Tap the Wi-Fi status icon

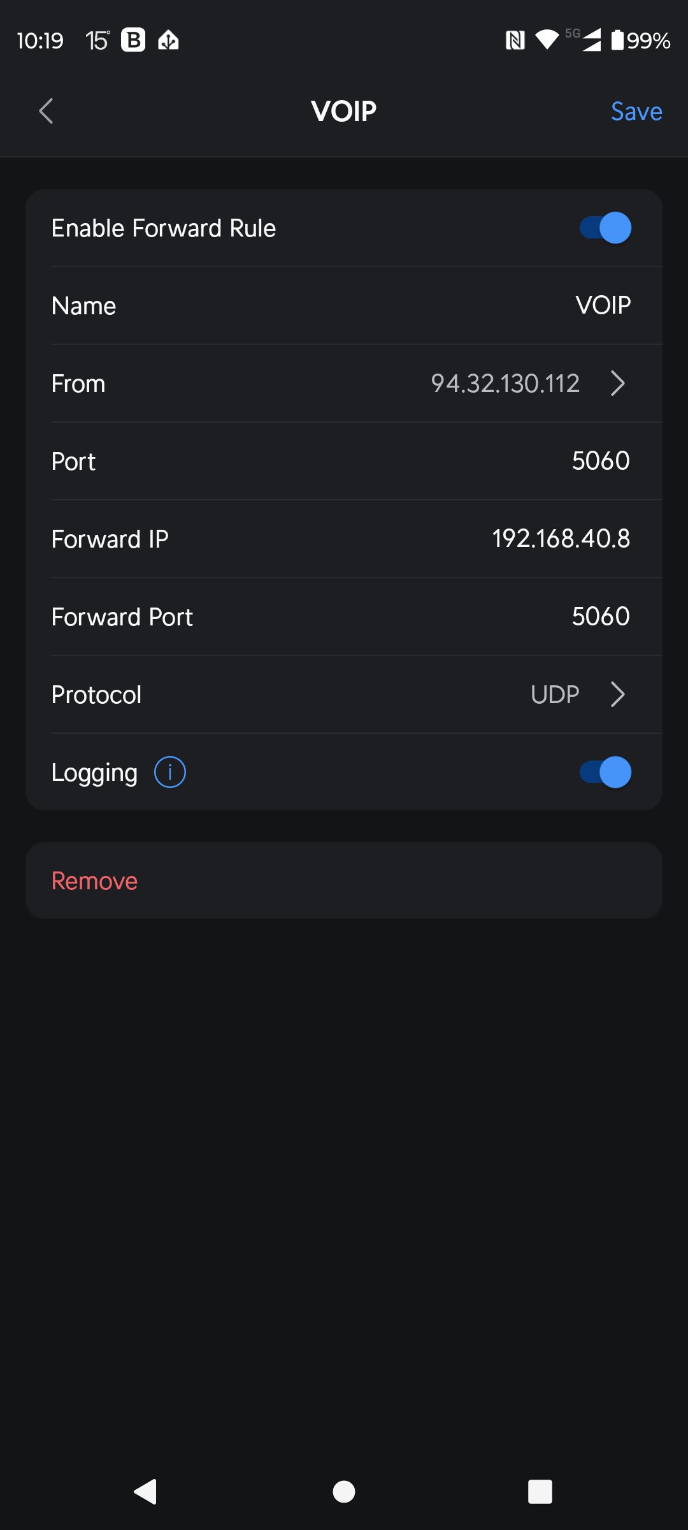547,40
